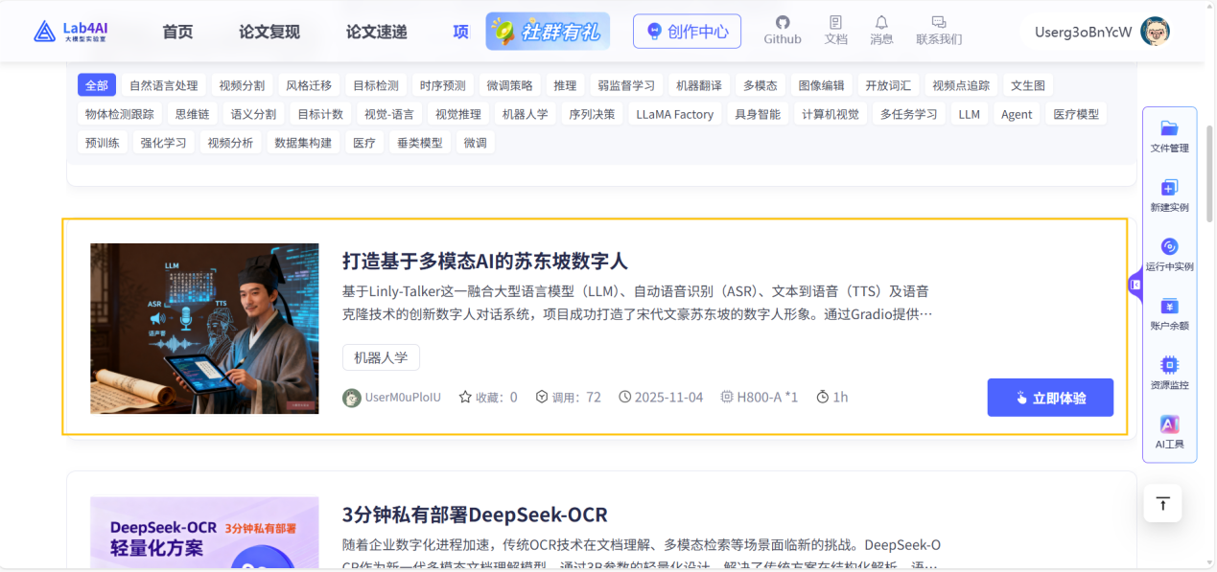This screenshot has height=572, width=1217.
Task: Select the 视频点追踪 tag
Action: (x=962, y=85)
